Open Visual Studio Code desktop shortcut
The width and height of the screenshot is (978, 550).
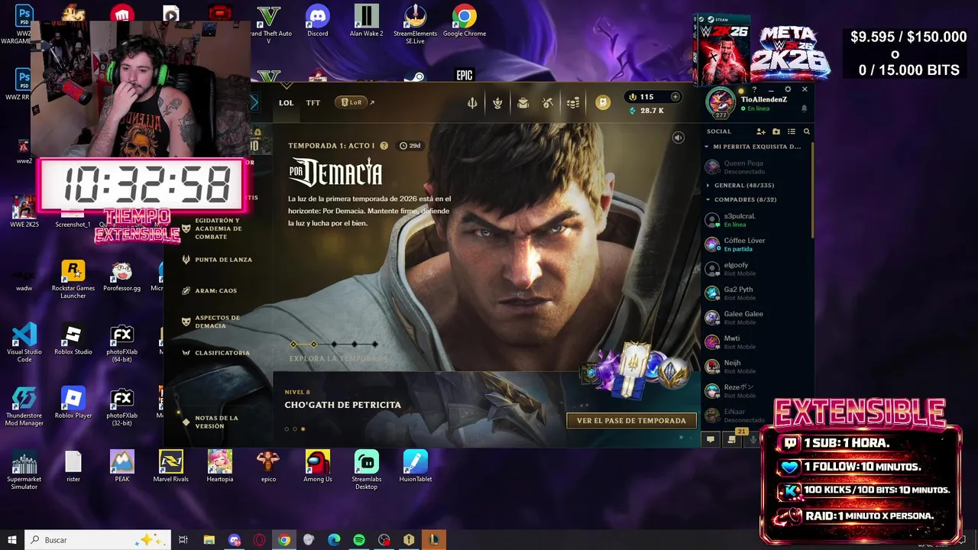coord(24,342)
